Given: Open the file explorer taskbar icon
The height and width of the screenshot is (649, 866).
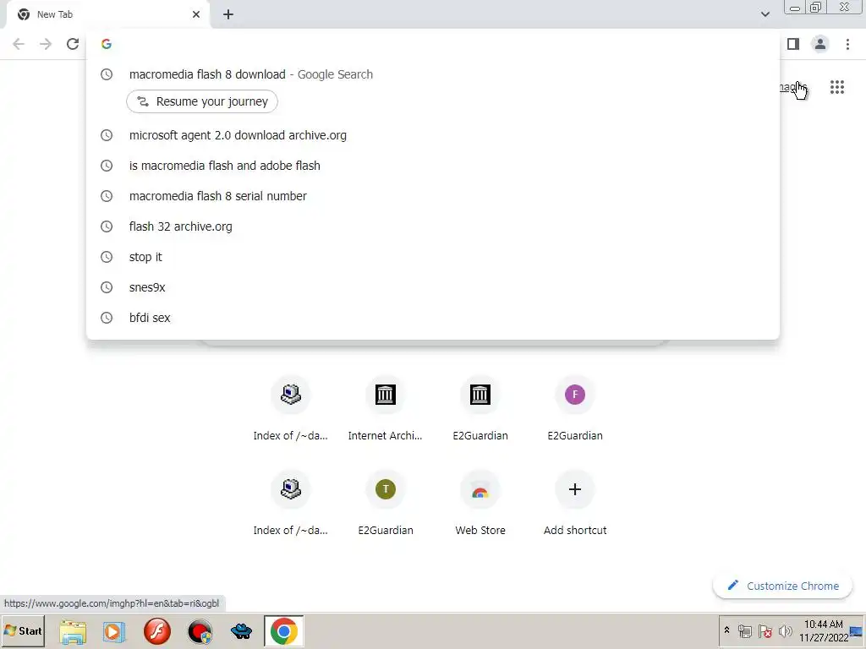Looking at the screenshot, I should pos(73,631).
